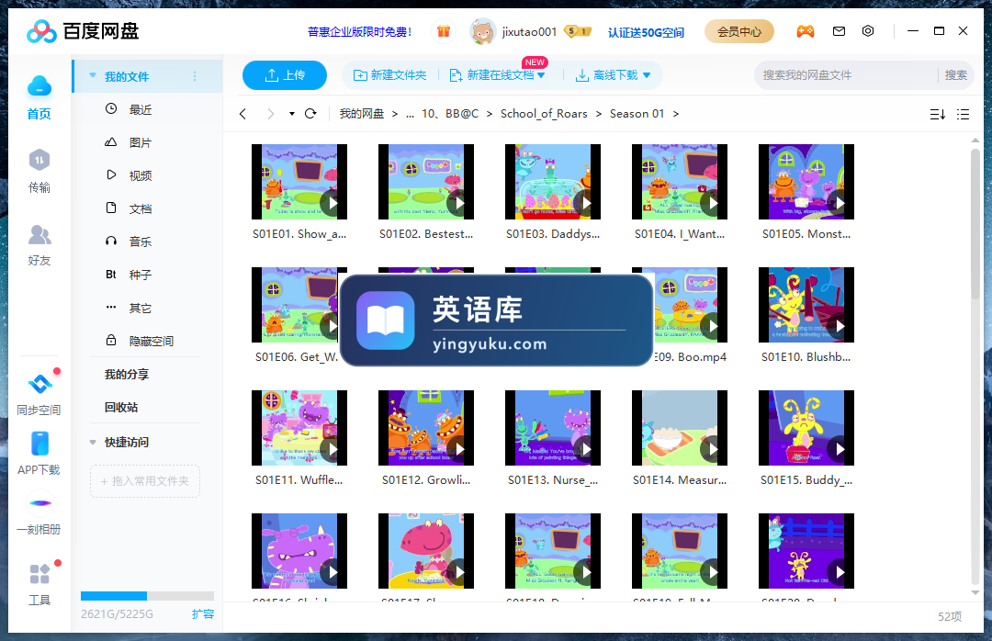The width and height of the screenshot is (992, 641).
Task: Go forward with the right arrow
Action: point(271,114)
